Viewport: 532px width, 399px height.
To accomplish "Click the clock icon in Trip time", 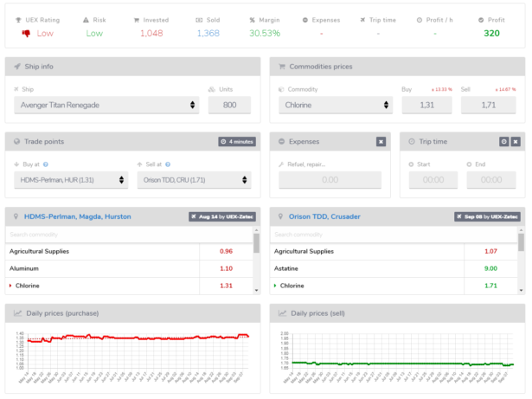I will pos(503,141).
